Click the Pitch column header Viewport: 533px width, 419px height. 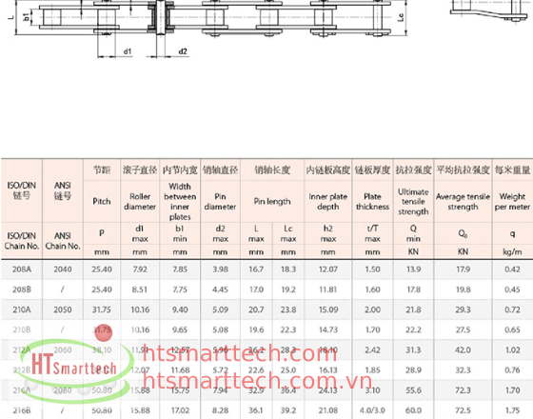tap(102, 201)
